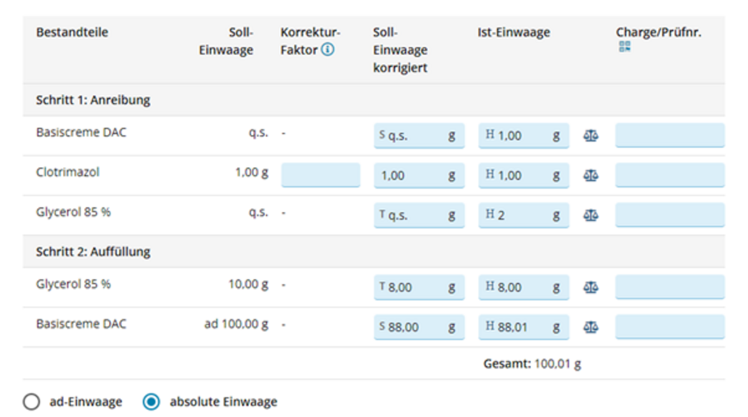The height and width of the screenshot is (417, 748).
Task: Click the Ist-Einwaage field showing 88,01
Action: coord(523,327)
